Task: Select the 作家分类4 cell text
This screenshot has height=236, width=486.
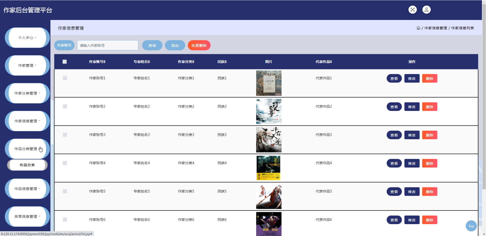Action: [x=186, y=163]
